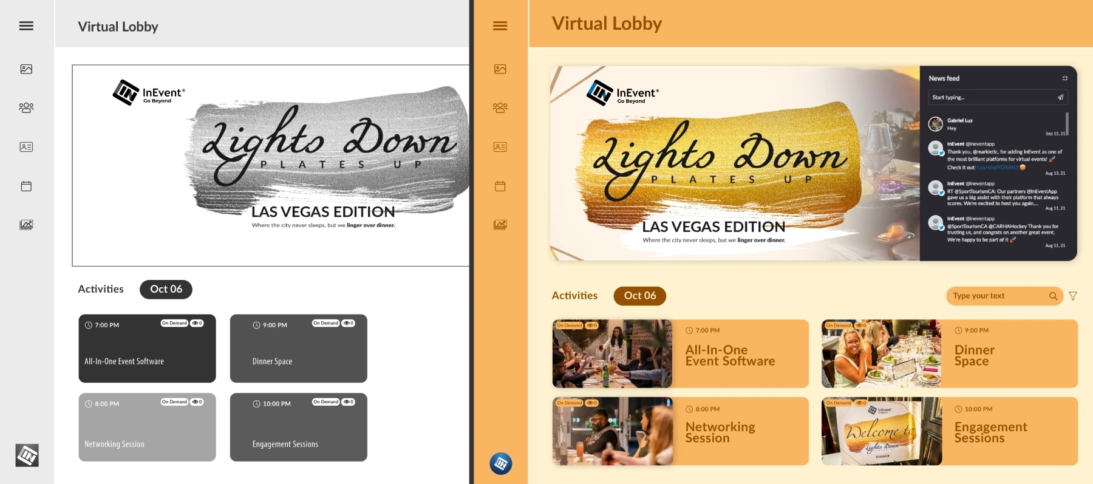Open the gray sidebar hamburger menu

click(x=26, y=26)
